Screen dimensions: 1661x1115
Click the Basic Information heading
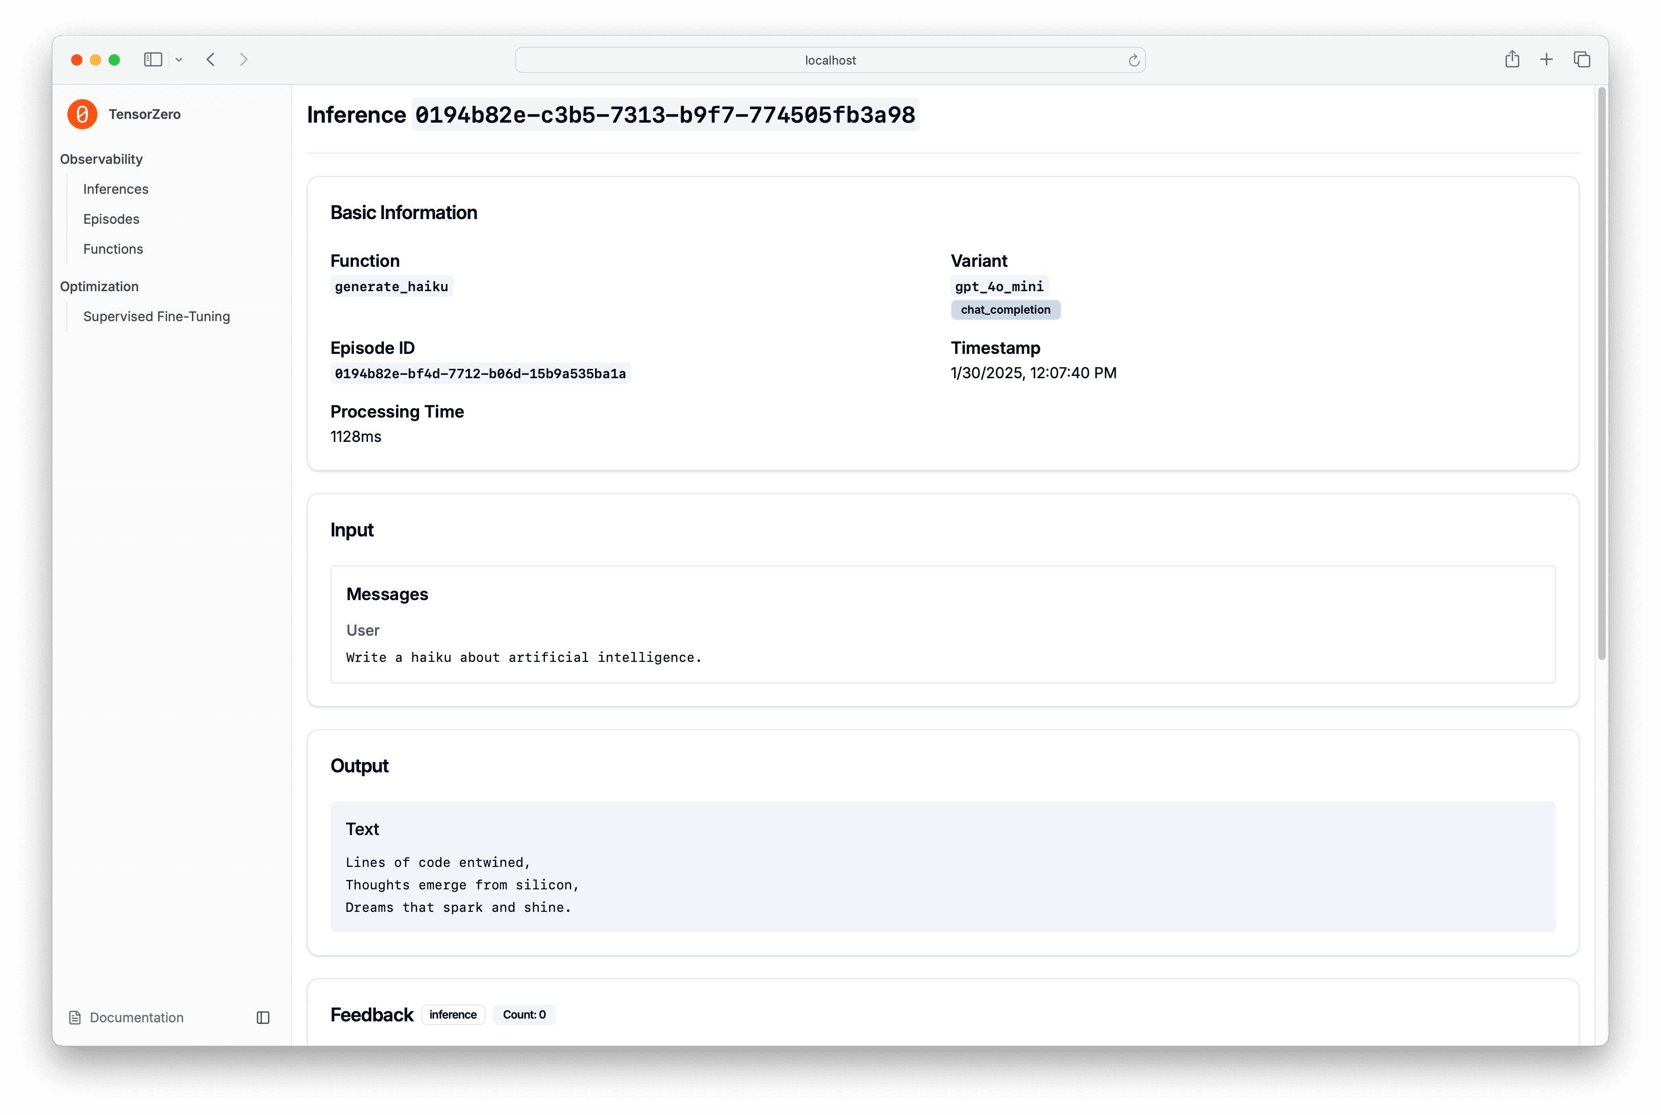tap(403, 213)
